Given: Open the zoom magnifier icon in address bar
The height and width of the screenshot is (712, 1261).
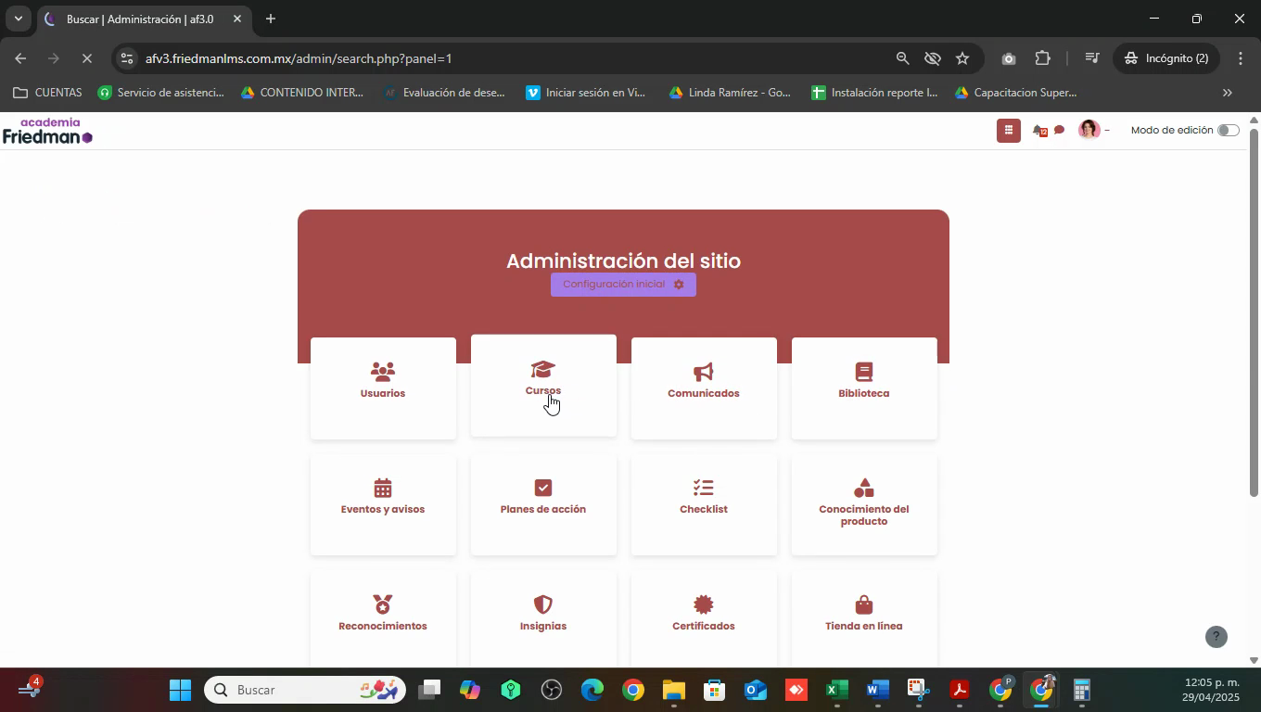Looking at the screenshot, I should click(x=902, y=58).
